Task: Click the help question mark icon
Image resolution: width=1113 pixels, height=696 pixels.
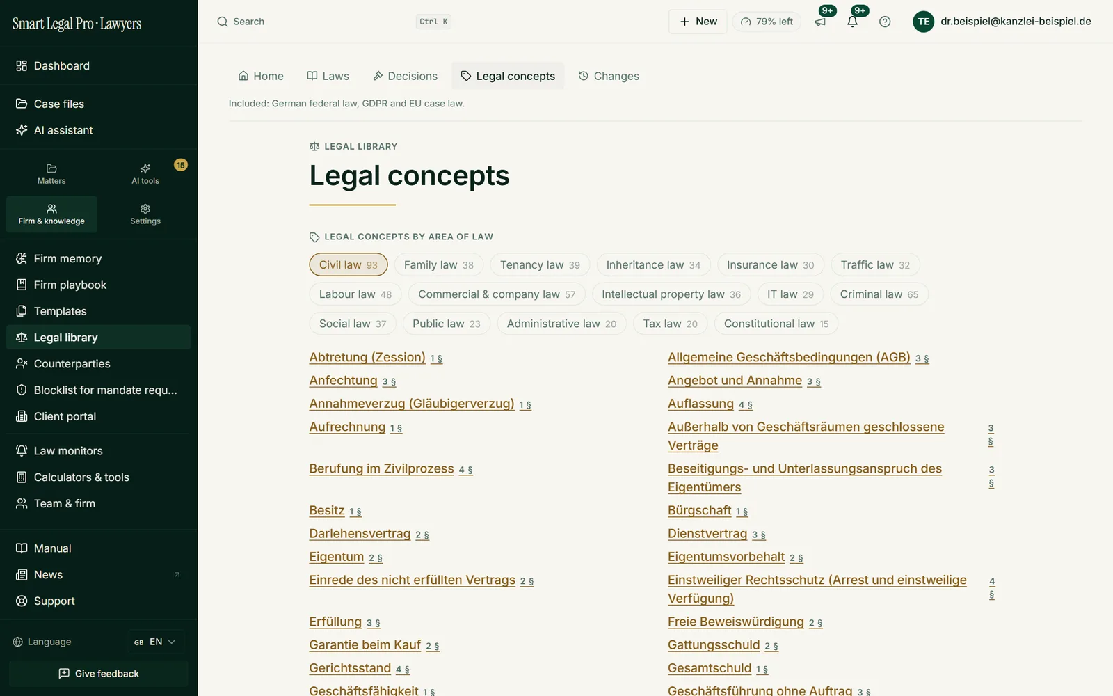Action: coord(885,22)
